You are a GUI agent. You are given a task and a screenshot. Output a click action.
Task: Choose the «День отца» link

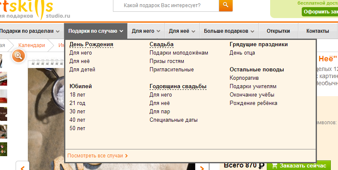point(242,53)
